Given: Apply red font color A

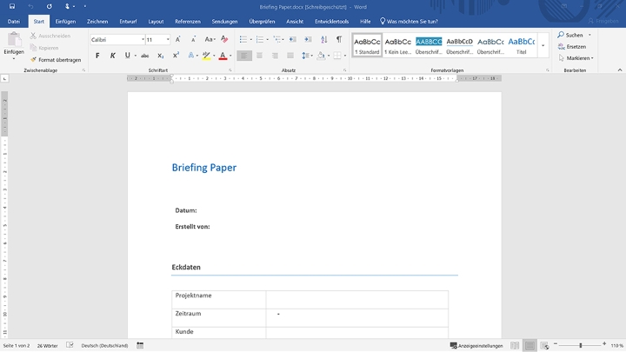Looking at the screenshot, I should 223,56.
